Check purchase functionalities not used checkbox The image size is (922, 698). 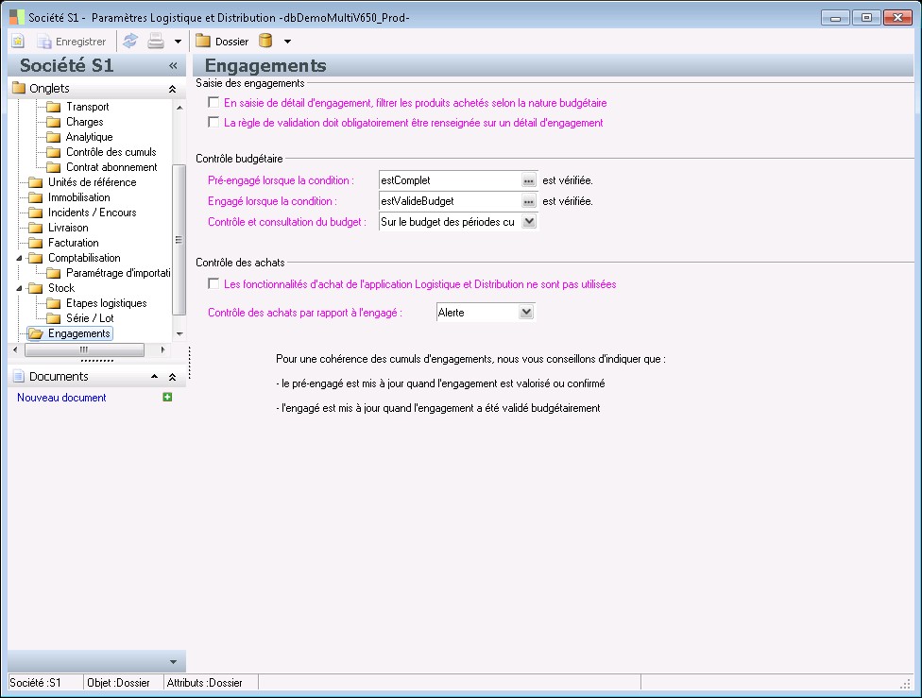(213, 283)
